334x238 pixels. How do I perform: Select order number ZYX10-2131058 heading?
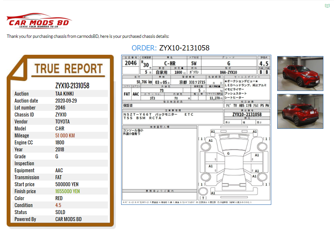tap(184, 48)
